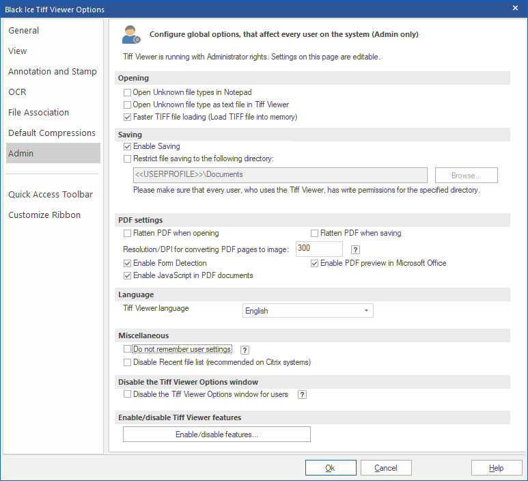Uncheck Enable JavaScript in PDF documents

[x=127, y=275]
